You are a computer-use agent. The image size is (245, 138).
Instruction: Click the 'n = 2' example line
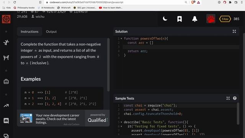60,104
